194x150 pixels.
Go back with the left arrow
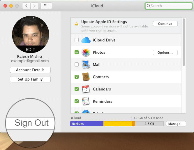coord(26,6)
